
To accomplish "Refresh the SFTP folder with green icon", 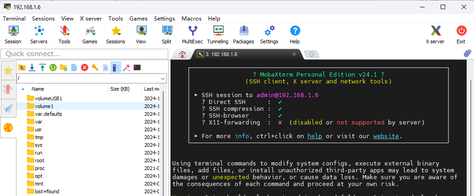I will coord(53,67).
